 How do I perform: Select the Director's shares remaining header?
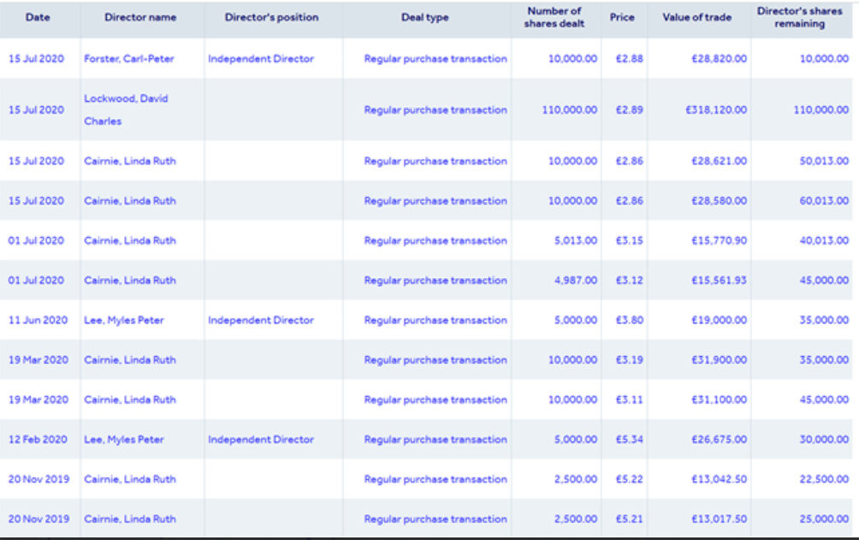pos(799,18)
